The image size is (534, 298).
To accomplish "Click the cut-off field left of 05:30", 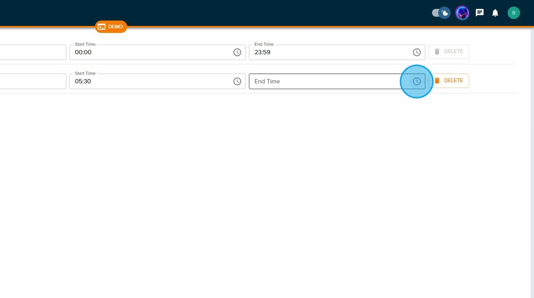I will (x=32, y=82).
